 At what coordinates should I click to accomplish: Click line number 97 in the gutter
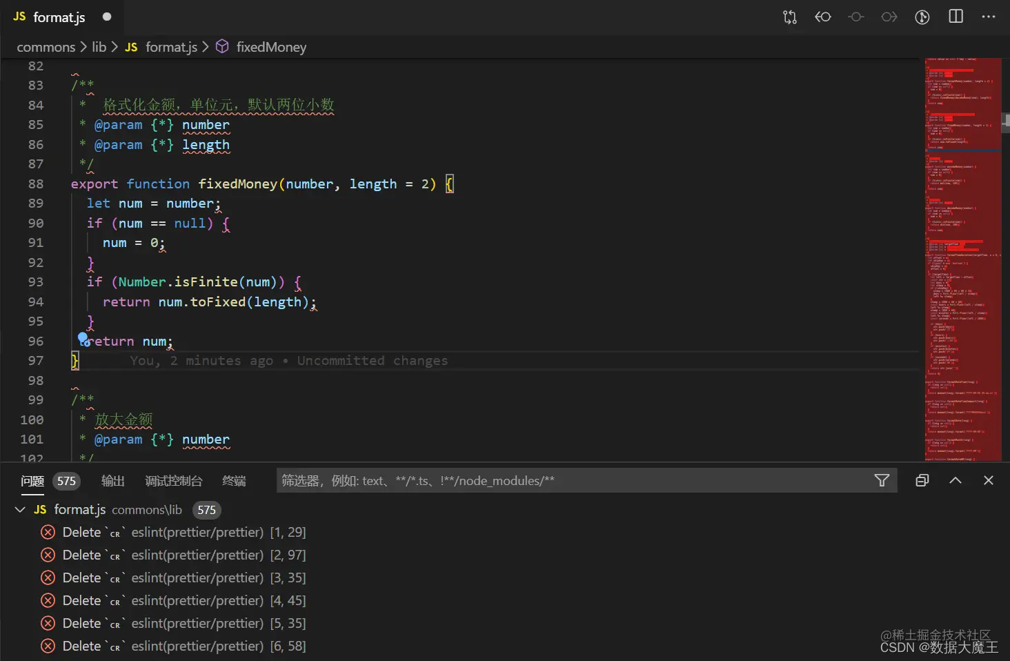click(36, 360)
